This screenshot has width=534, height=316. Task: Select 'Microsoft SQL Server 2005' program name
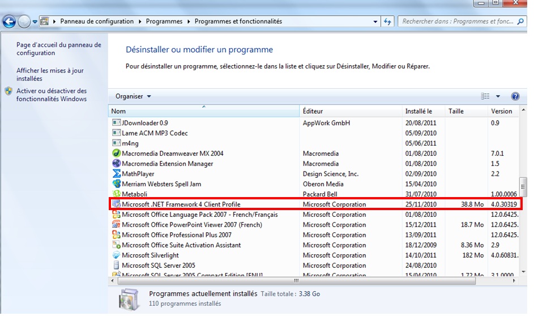[159, 265]
